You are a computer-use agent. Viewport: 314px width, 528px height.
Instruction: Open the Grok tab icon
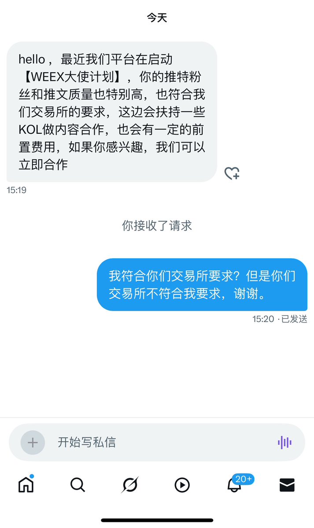tap(130, 485)
